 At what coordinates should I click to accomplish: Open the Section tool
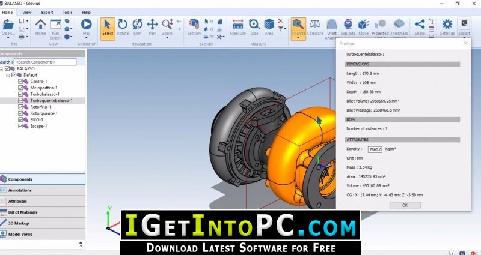point(194,28)
